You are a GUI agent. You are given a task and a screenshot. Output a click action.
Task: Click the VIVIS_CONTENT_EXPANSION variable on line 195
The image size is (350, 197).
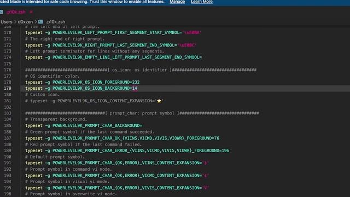[126, 188]
